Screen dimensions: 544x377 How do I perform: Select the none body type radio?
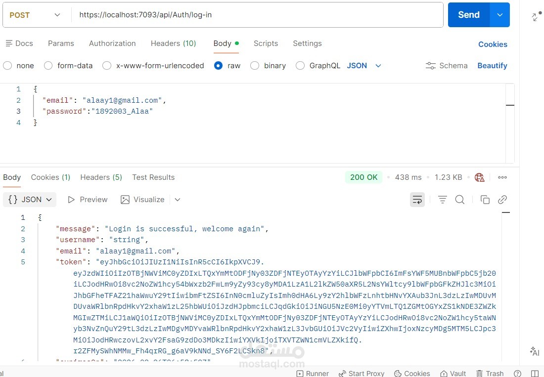coord(7,66)
